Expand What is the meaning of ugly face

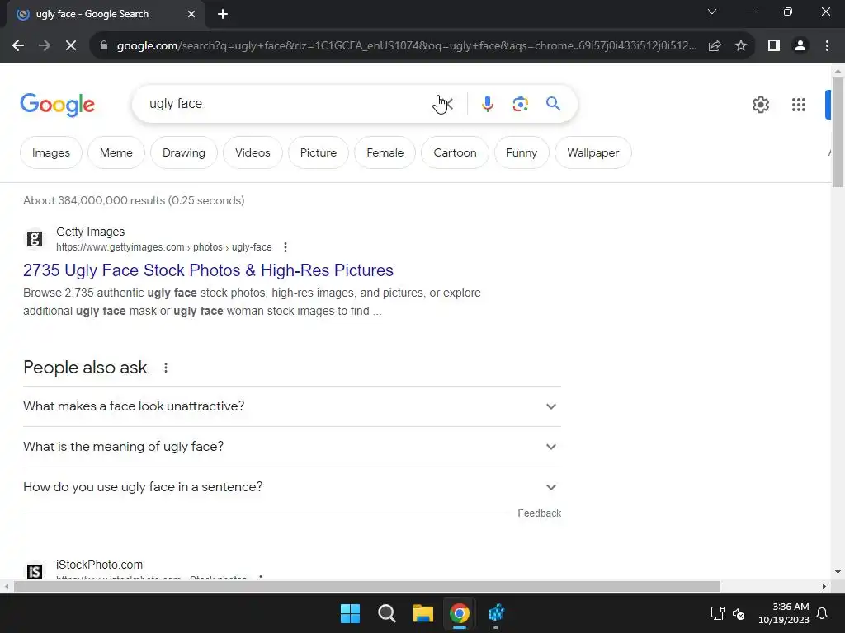[291, 447]
